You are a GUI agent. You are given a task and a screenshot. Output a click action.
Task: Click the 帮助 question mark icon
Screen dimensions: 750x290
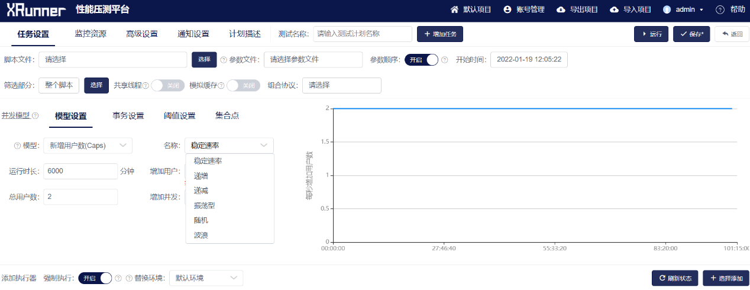720,9
